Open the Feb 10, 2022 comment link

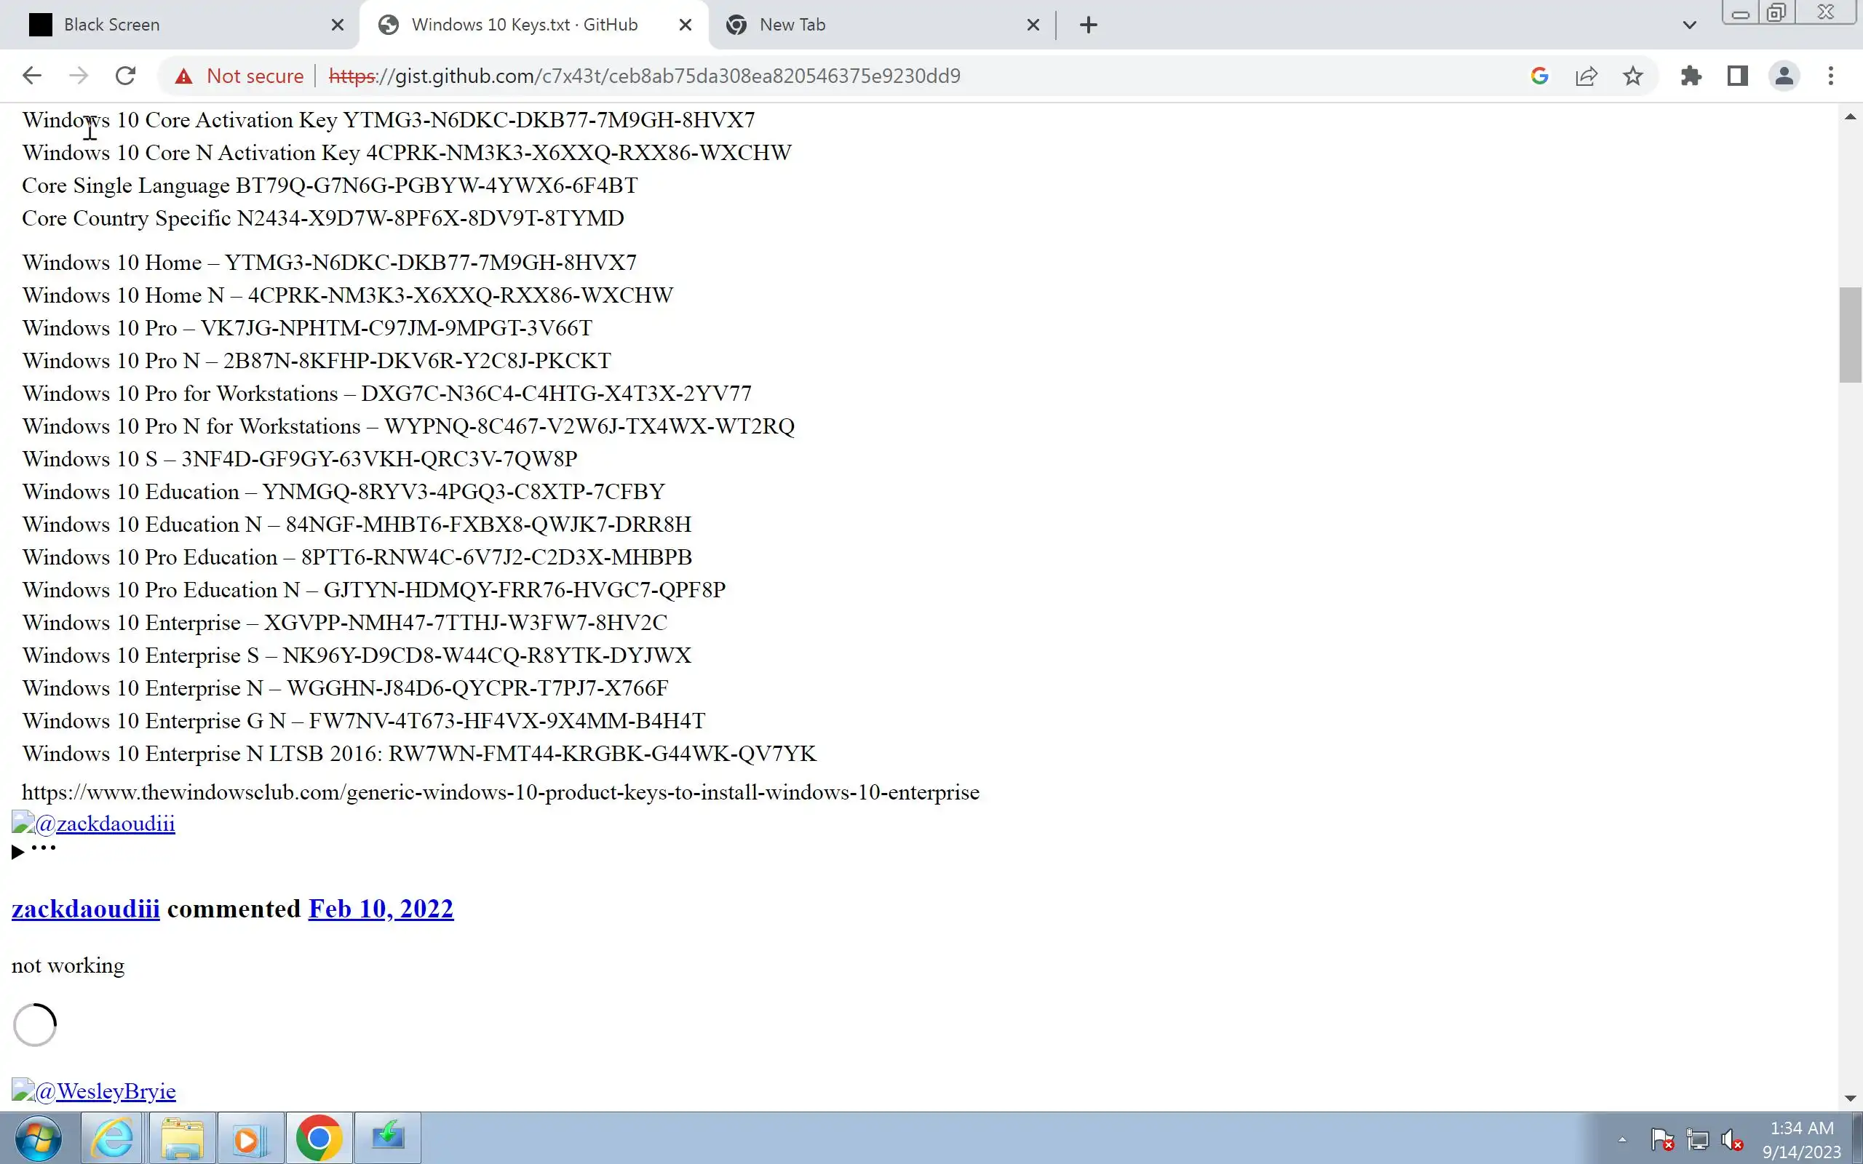381,909
